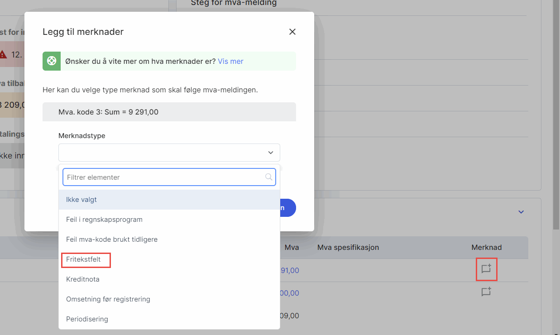Choose the Kreditnota option
Viewport: 560px width, 335px height.
tap(83, 279)
